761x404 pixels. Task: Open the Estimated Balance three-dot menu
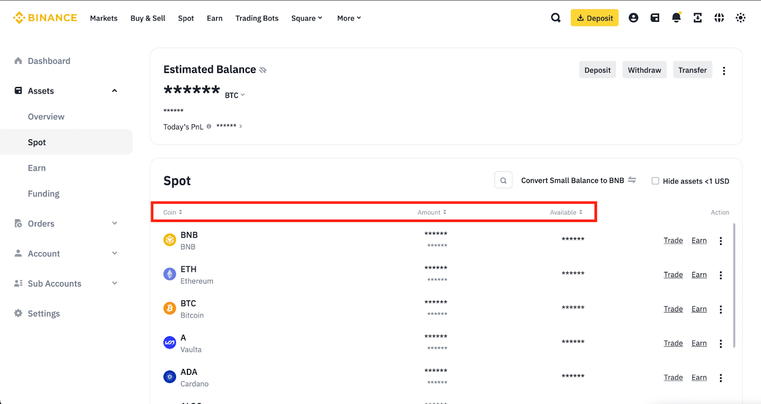click(724, 70)
